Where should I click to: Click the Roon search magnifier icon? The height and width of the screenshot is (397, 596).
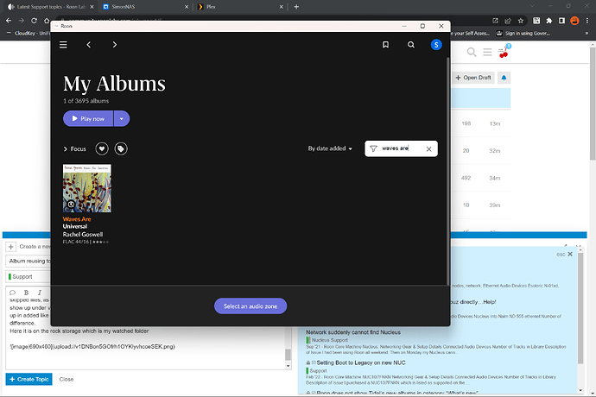(411, 44)
